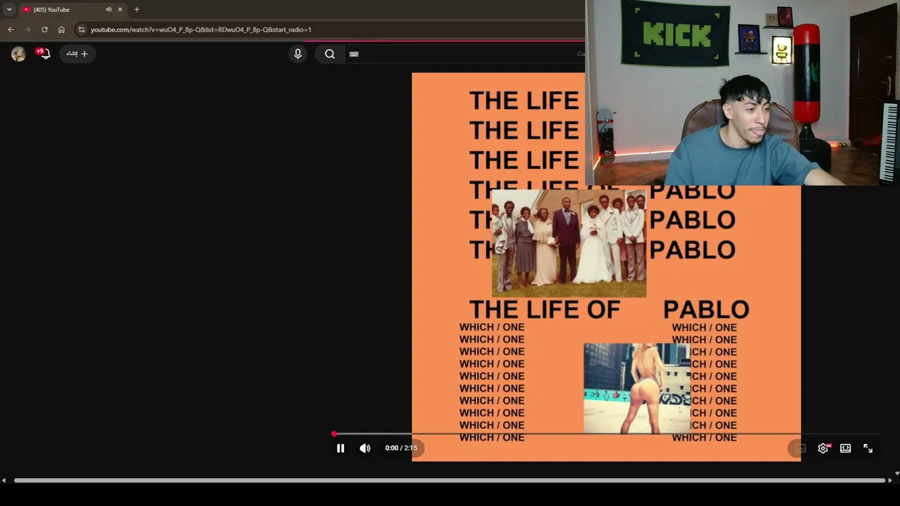The image size is (900, 506).
Task: Go back with the browser back arrow
Action: pos(11,30)
